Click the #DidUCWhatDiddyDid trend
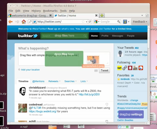Image resolution: width=157 pixels, height=129 pixels. [x=129, y=104]
